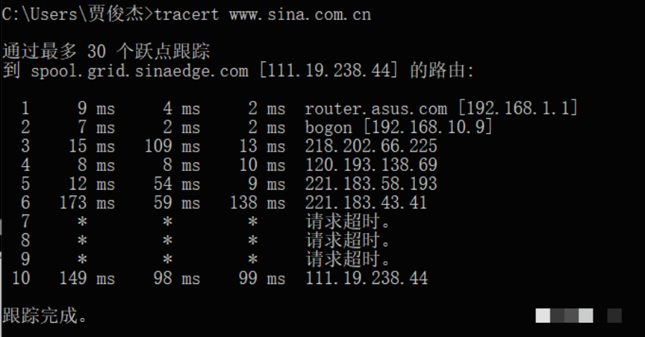Click the 173 ms value in hop 6

[87, 202]
